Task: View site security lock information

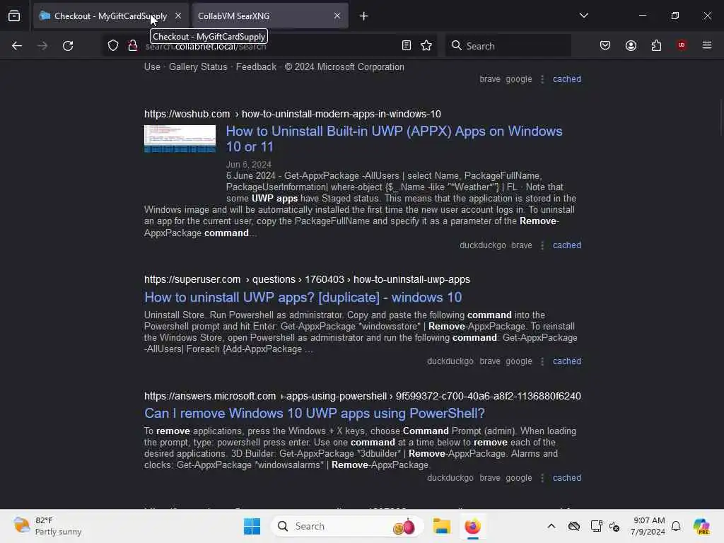Action: [x=133, y=46]
